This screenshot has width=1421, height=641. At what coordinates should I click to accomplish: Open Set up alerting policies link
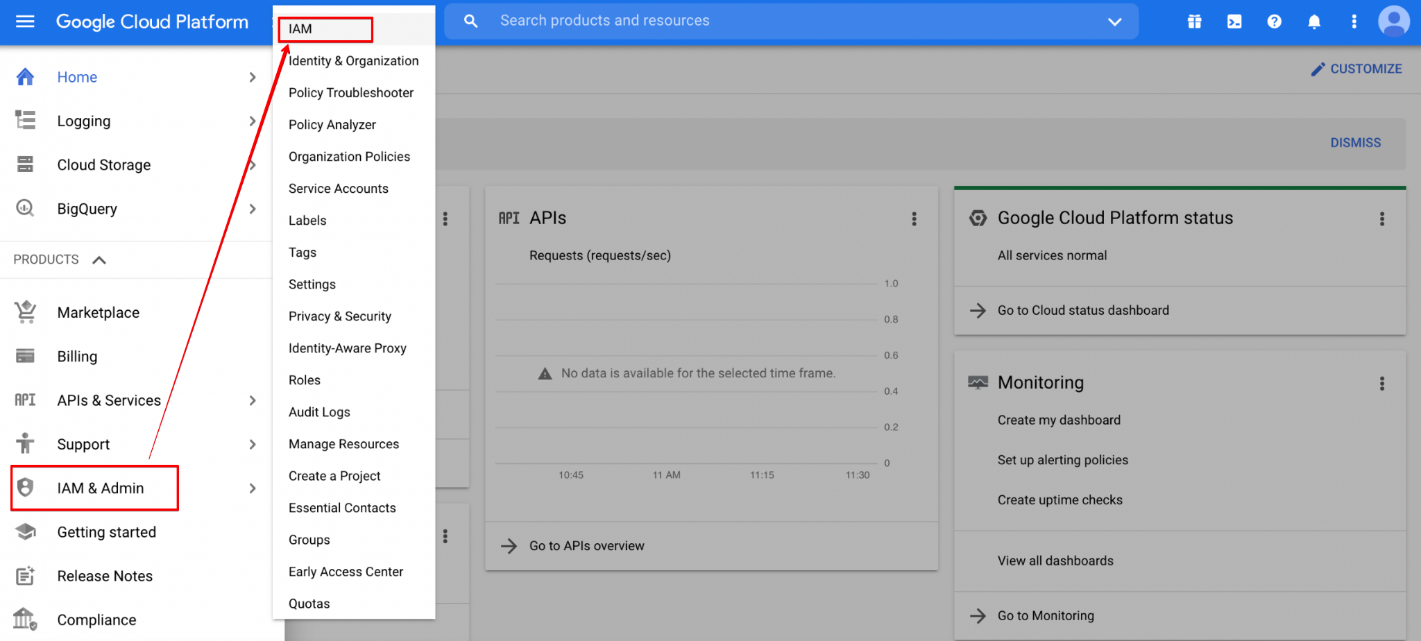pos(1062,460)
